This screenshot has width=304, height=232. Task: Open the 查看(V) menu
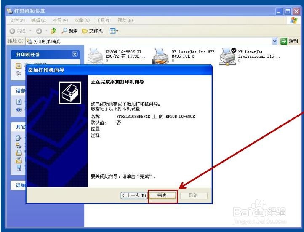(60, 20)
